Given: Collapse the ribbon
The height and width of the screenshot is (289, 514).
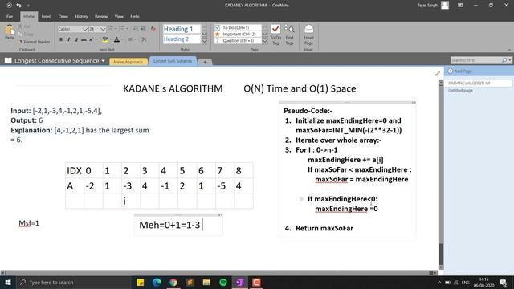Looking at the screenshot, I should (x=509, y=50).
